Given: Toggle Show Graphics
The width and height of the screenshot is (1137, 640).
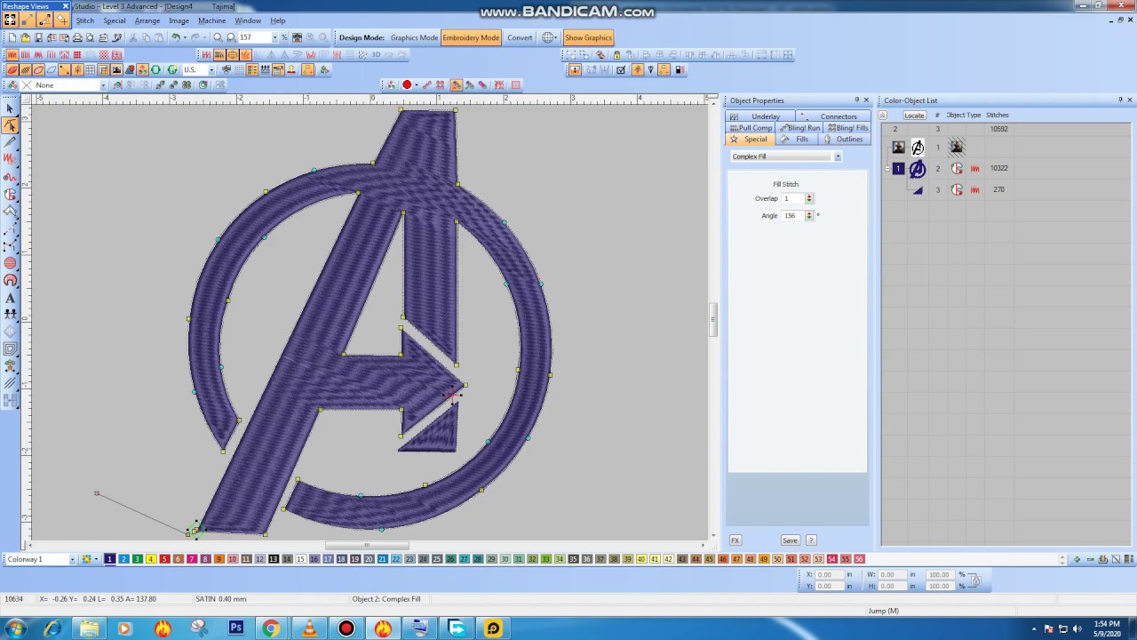Looking at the screenshot, I should [588, 37].
